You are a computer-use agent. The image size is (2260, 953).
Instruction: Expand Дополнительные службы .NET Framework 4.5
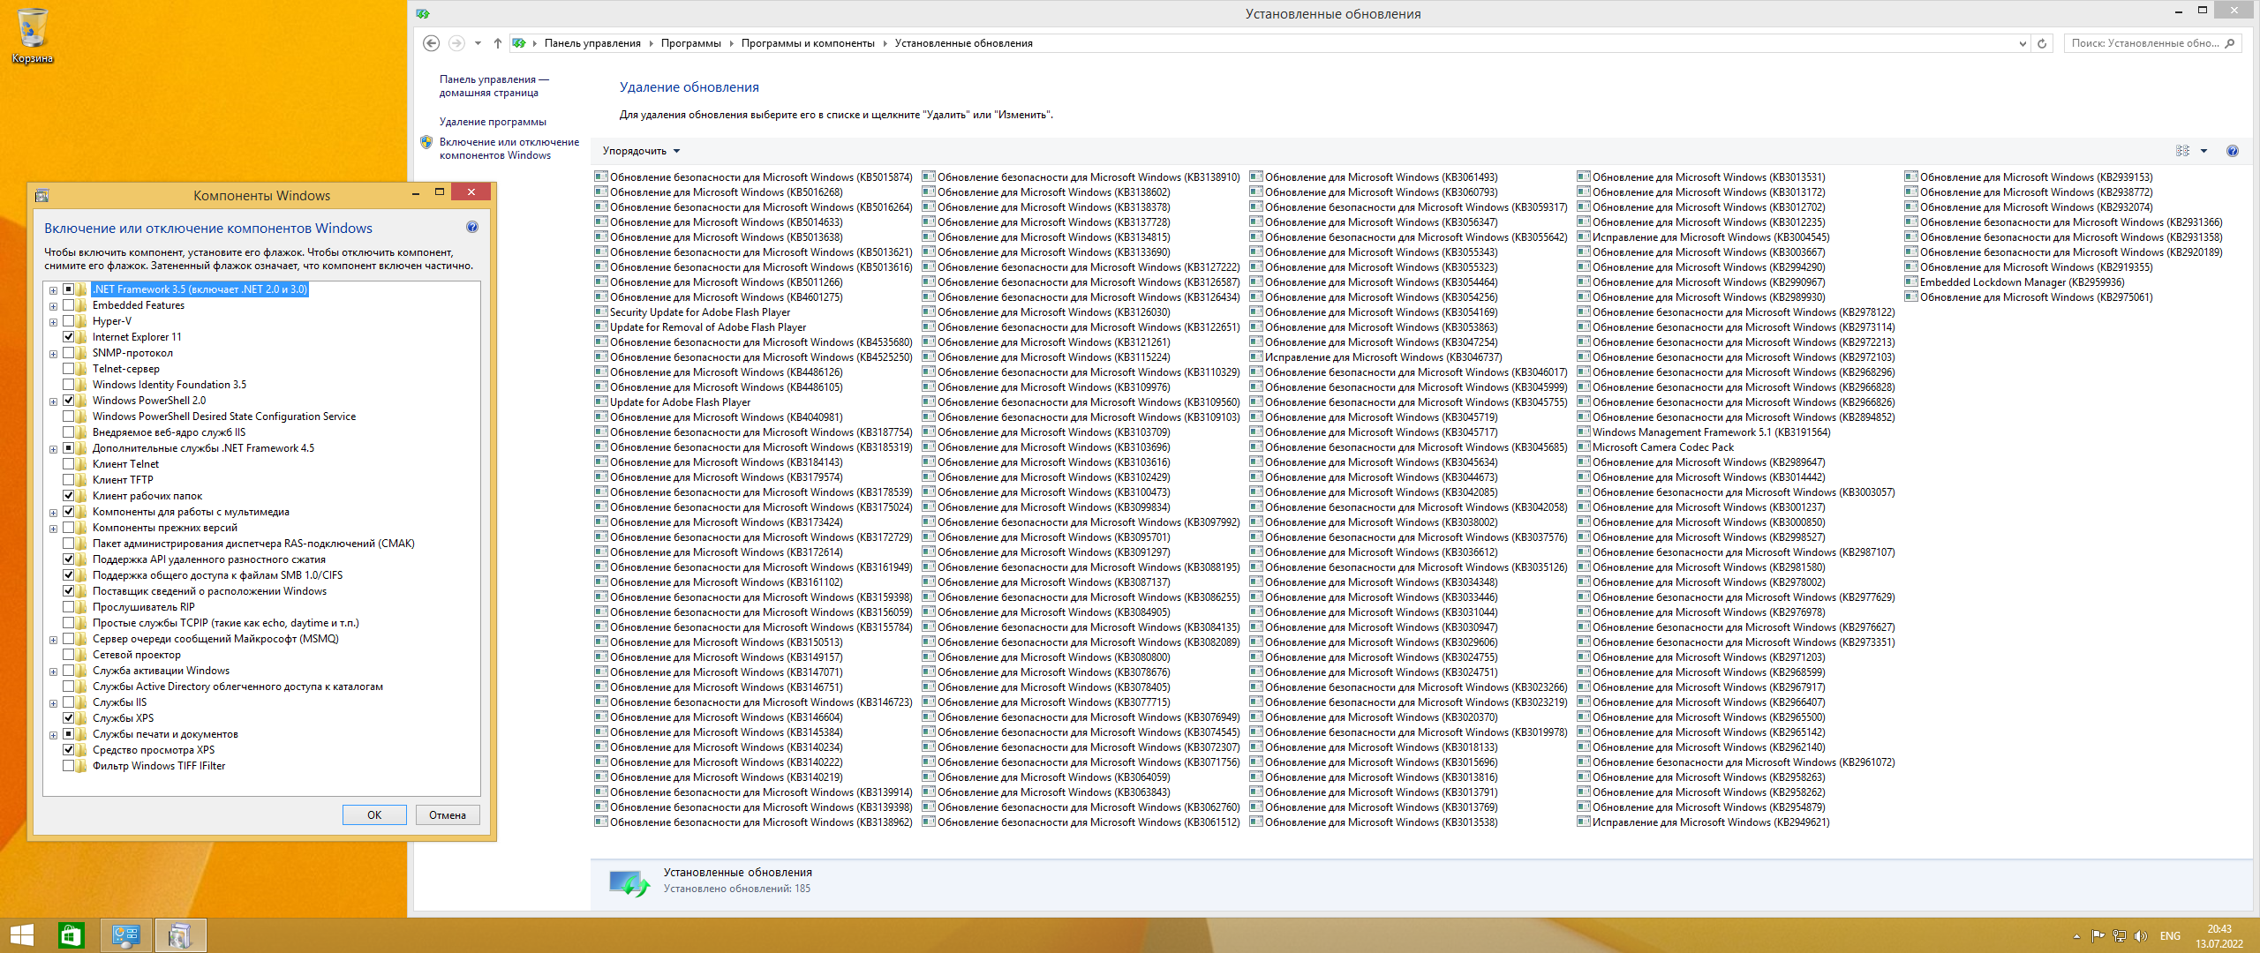[53, 449]
